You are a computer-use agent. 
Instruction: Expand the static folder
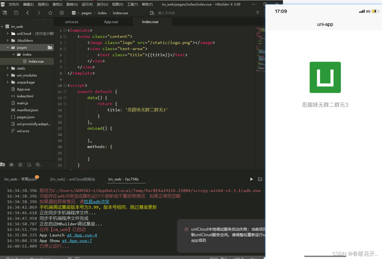[x=8, y=68]
